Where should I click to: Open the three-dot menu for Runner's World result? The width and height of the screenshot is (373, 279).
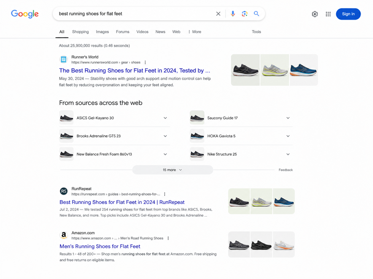tap(145, 62)
